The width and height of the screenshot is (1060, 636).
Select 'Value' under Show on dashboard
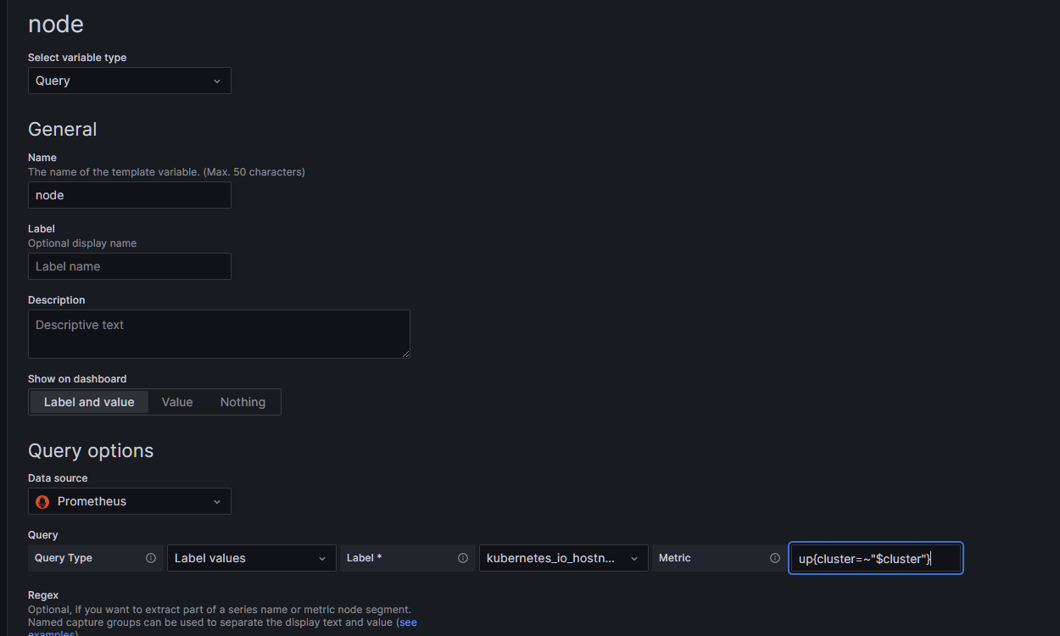pos(177,402)
